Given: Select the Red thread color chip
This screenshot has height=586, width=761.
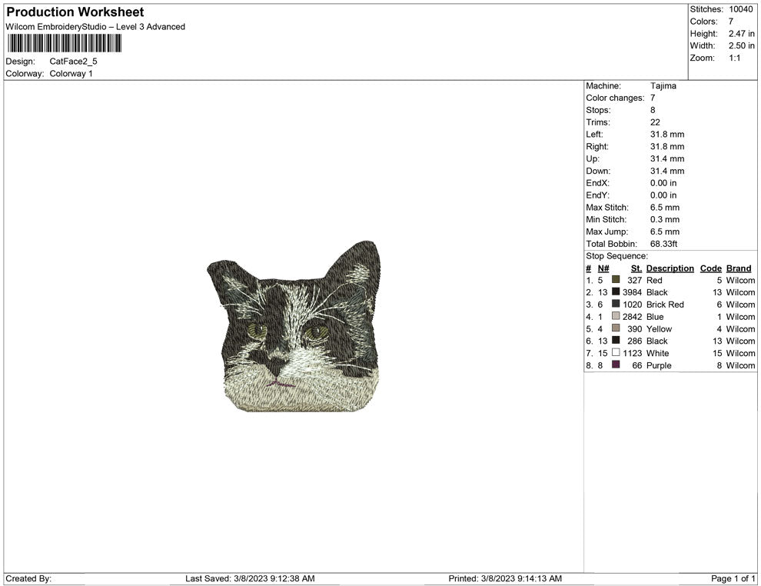Looking at the screenshot, I should pos(614,280).
